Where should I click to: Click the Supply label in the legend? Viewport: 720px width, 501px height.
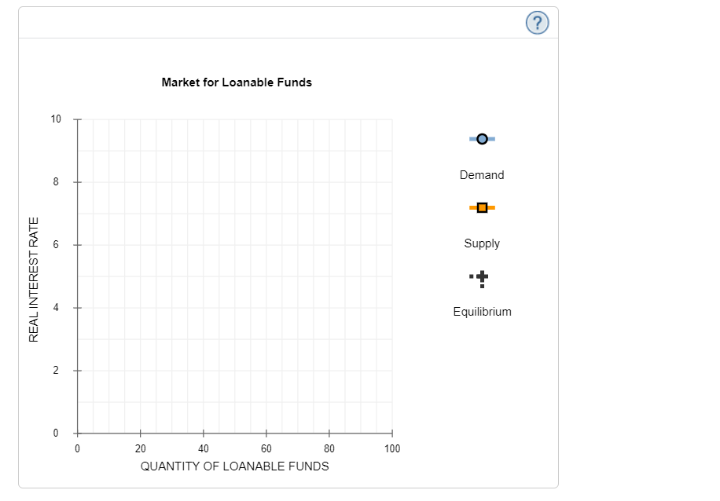click(482, 243)
